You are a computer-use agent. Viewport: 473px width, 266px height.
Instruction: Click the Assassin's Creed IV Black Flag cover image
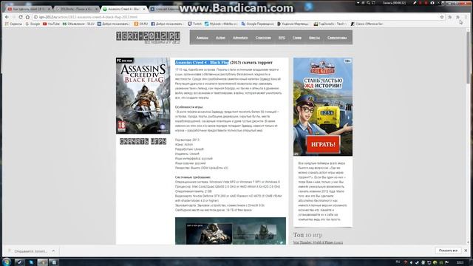143,95
